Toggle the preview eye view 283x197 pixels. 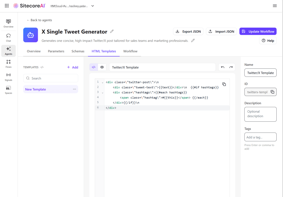(x=102, y=67)
